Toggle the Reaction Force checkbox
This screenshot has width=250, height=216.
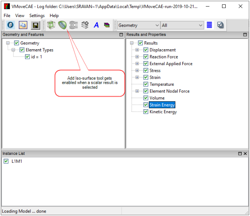tap(146, 57)
